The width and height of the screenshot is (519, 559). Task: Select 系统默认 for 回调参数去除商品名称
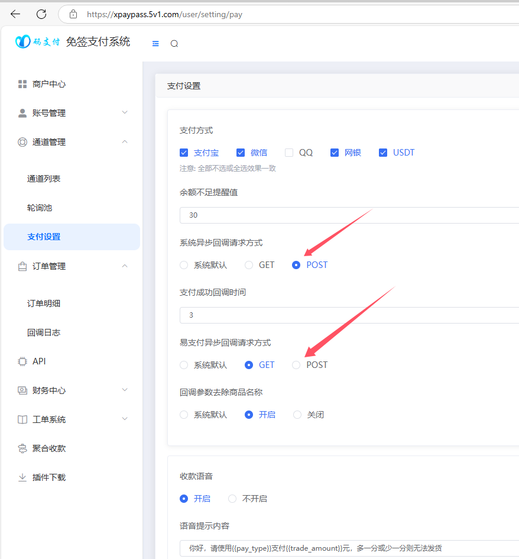(x=184, y=415)
